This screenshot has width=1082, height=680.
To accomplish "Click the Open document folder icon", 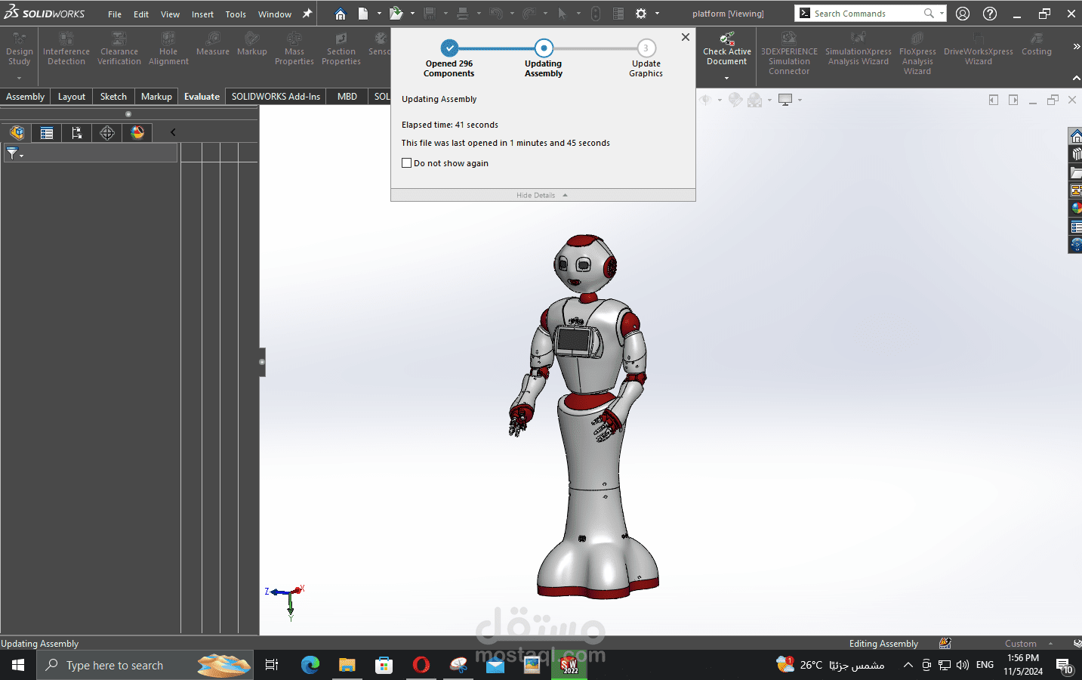I will (396, 14).
